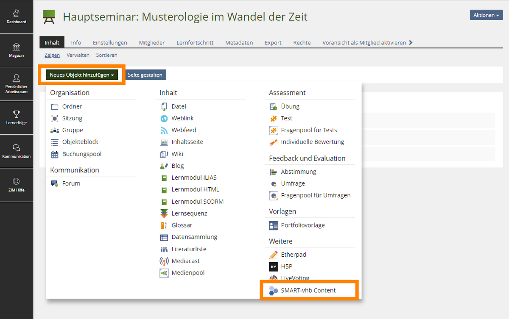
Task: Click the Medienpool speaker icon
Action: point(164,273)
